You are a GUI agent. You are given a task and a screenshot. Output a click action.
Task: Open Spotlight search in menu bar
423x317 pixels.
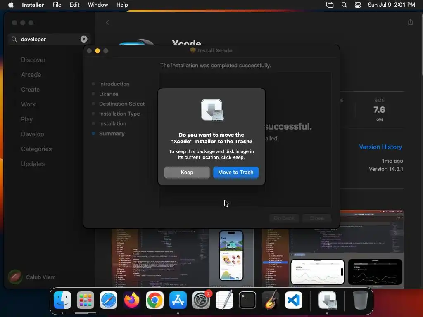pyautogui.click(x=344, y=5)
